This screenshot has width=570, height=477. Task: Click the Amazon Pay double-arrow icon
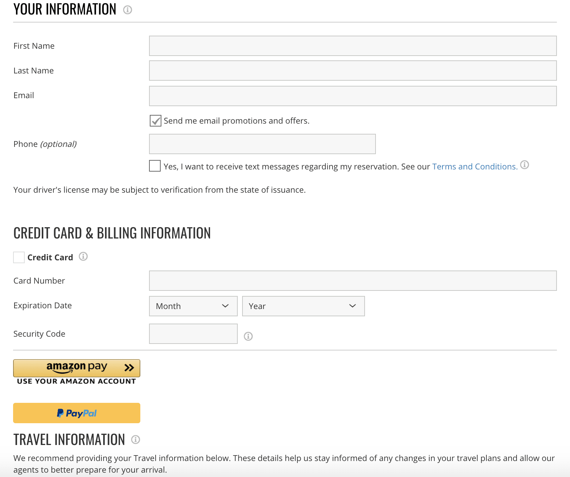(x=129, y=368)
